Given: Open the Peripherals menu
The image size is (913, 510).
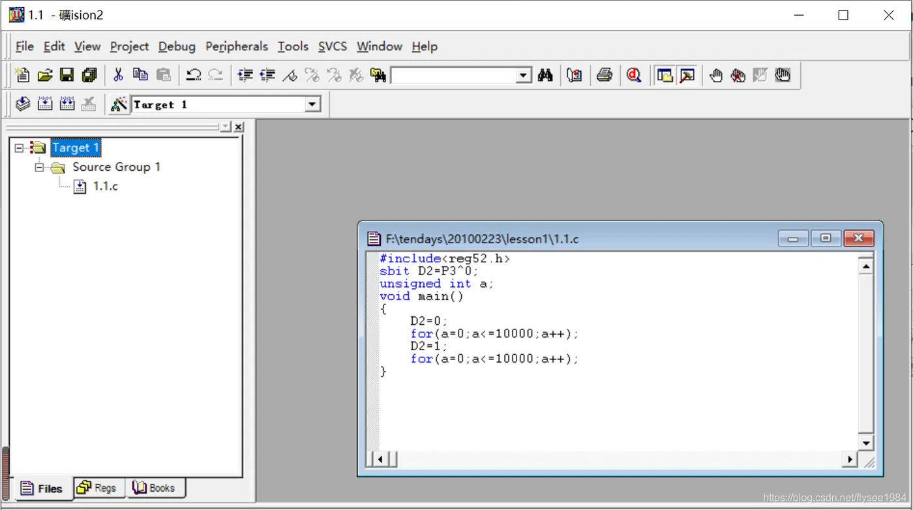Looking at the screenshot, I should pos(237,46).
